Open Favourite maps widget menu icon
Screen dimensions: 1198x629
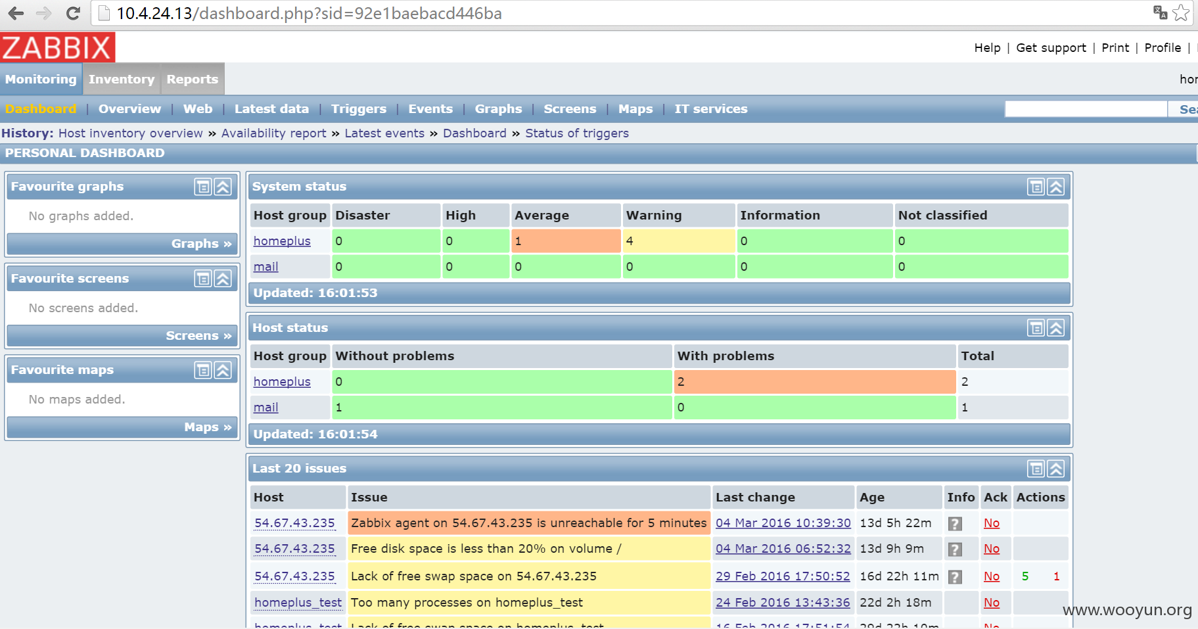point(203,370)
